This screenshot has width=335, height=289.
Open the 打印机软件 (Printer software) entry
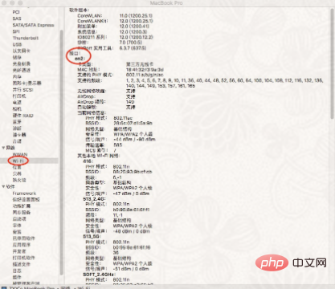tap(23, 258)
